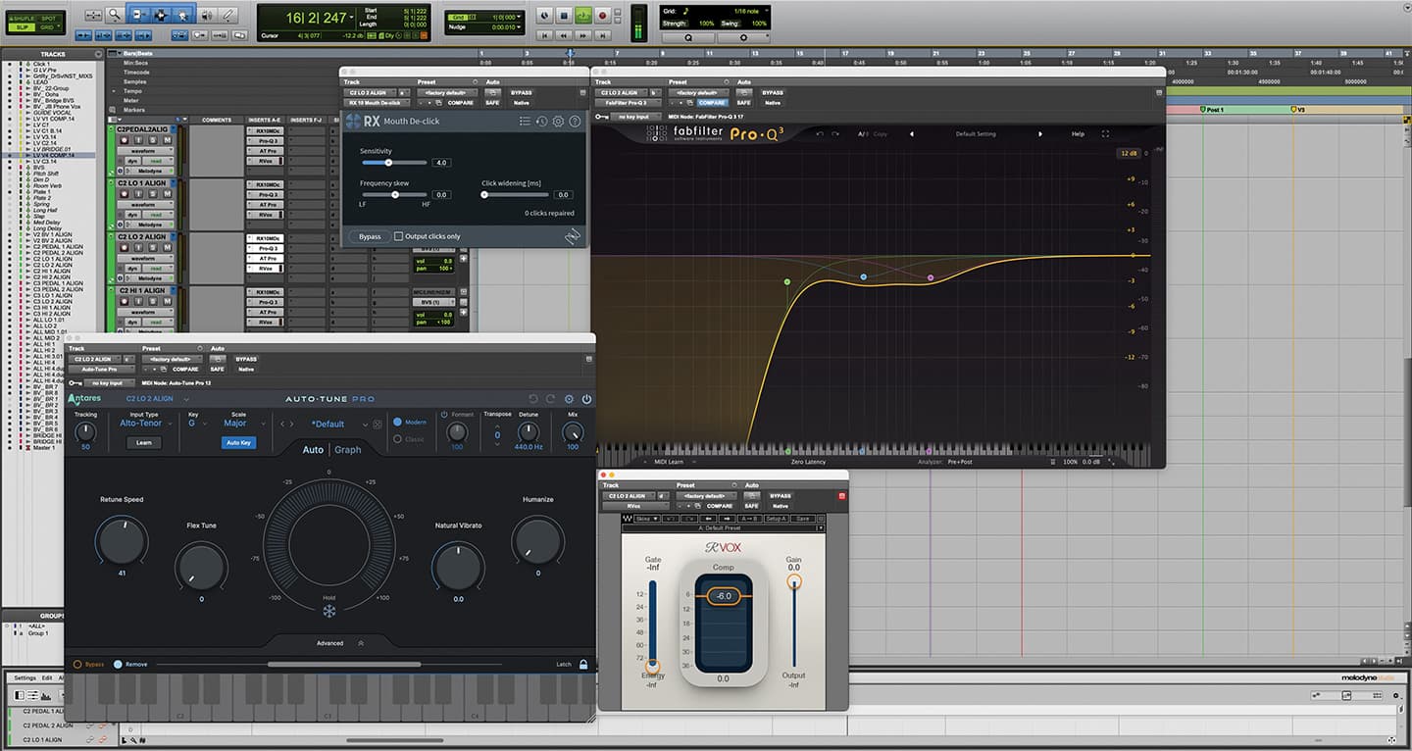
Task: Select the Zoomer tool in Pro Tools toolbar
Action: (x=115, y=15)
